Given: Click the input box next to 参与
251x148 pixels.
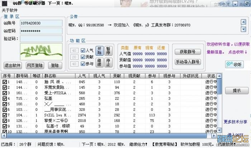Looking at the screenshot, I should 74,64.
